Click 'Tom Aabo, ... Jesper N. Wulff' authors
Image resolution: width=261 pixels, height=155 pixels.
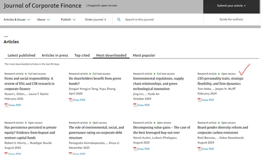(216, 89)
